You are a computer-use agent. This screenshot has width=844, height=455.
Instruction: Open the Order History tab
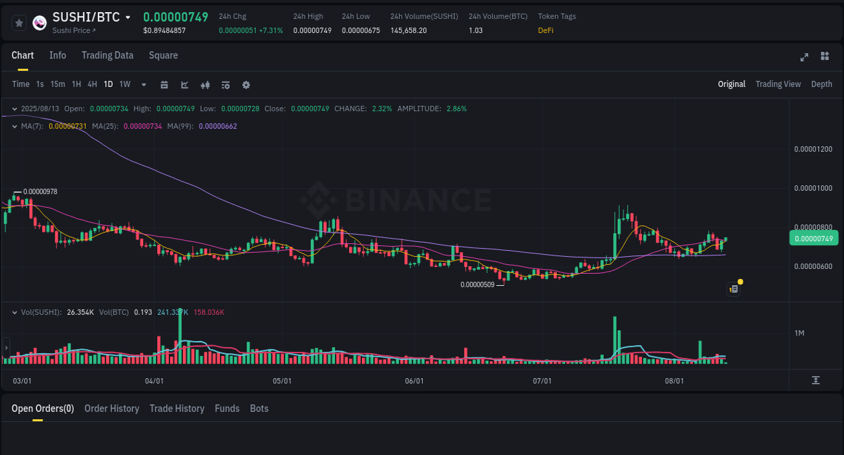tap(111, 408)
